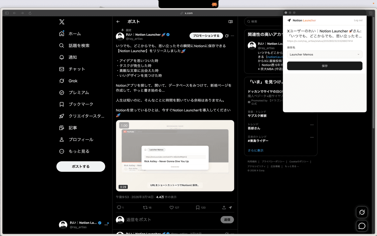Open reader view icon in post header
The width and height of the screenshot is (377, 236).
coord(231,22)
